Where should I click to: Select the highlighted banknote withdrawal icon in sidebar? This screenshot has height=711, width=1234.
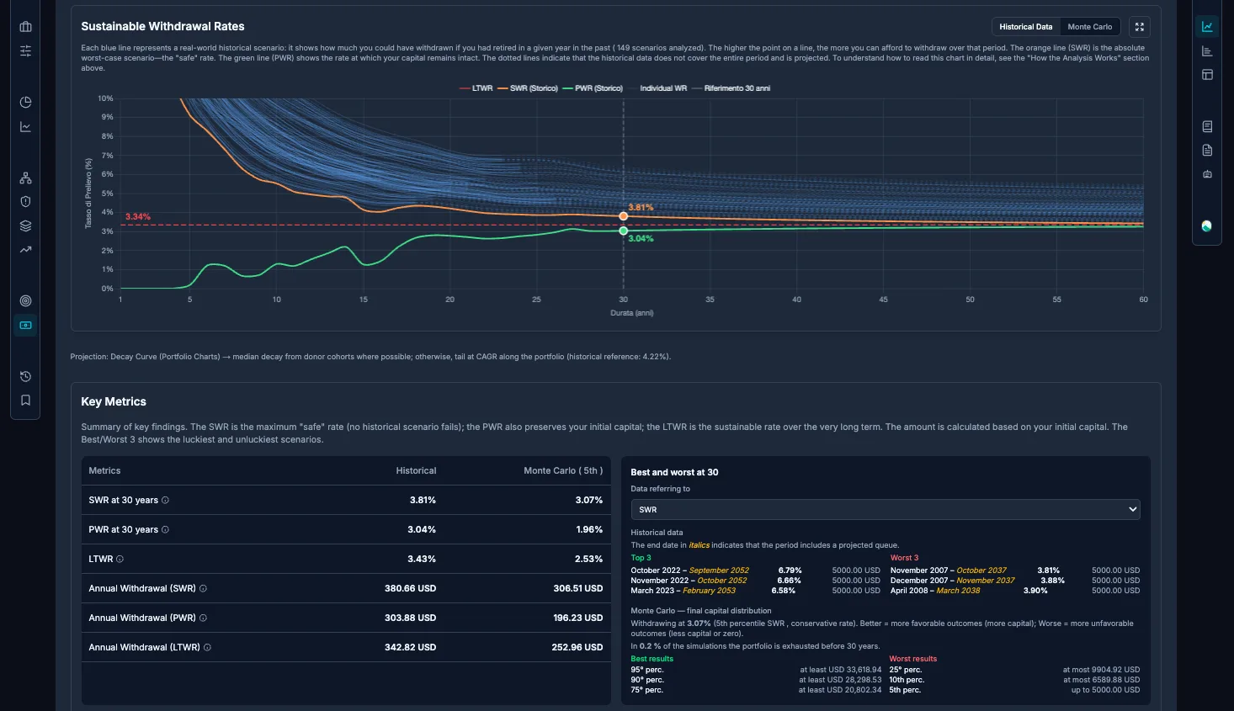(x=25, y=325)
